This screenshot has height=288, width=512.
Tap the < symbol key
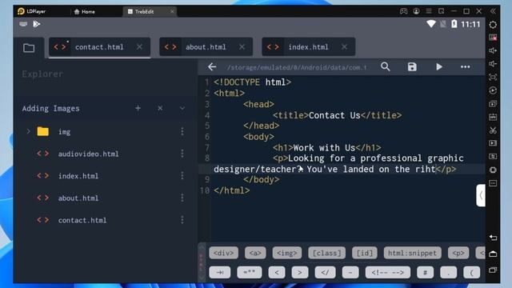277,272
